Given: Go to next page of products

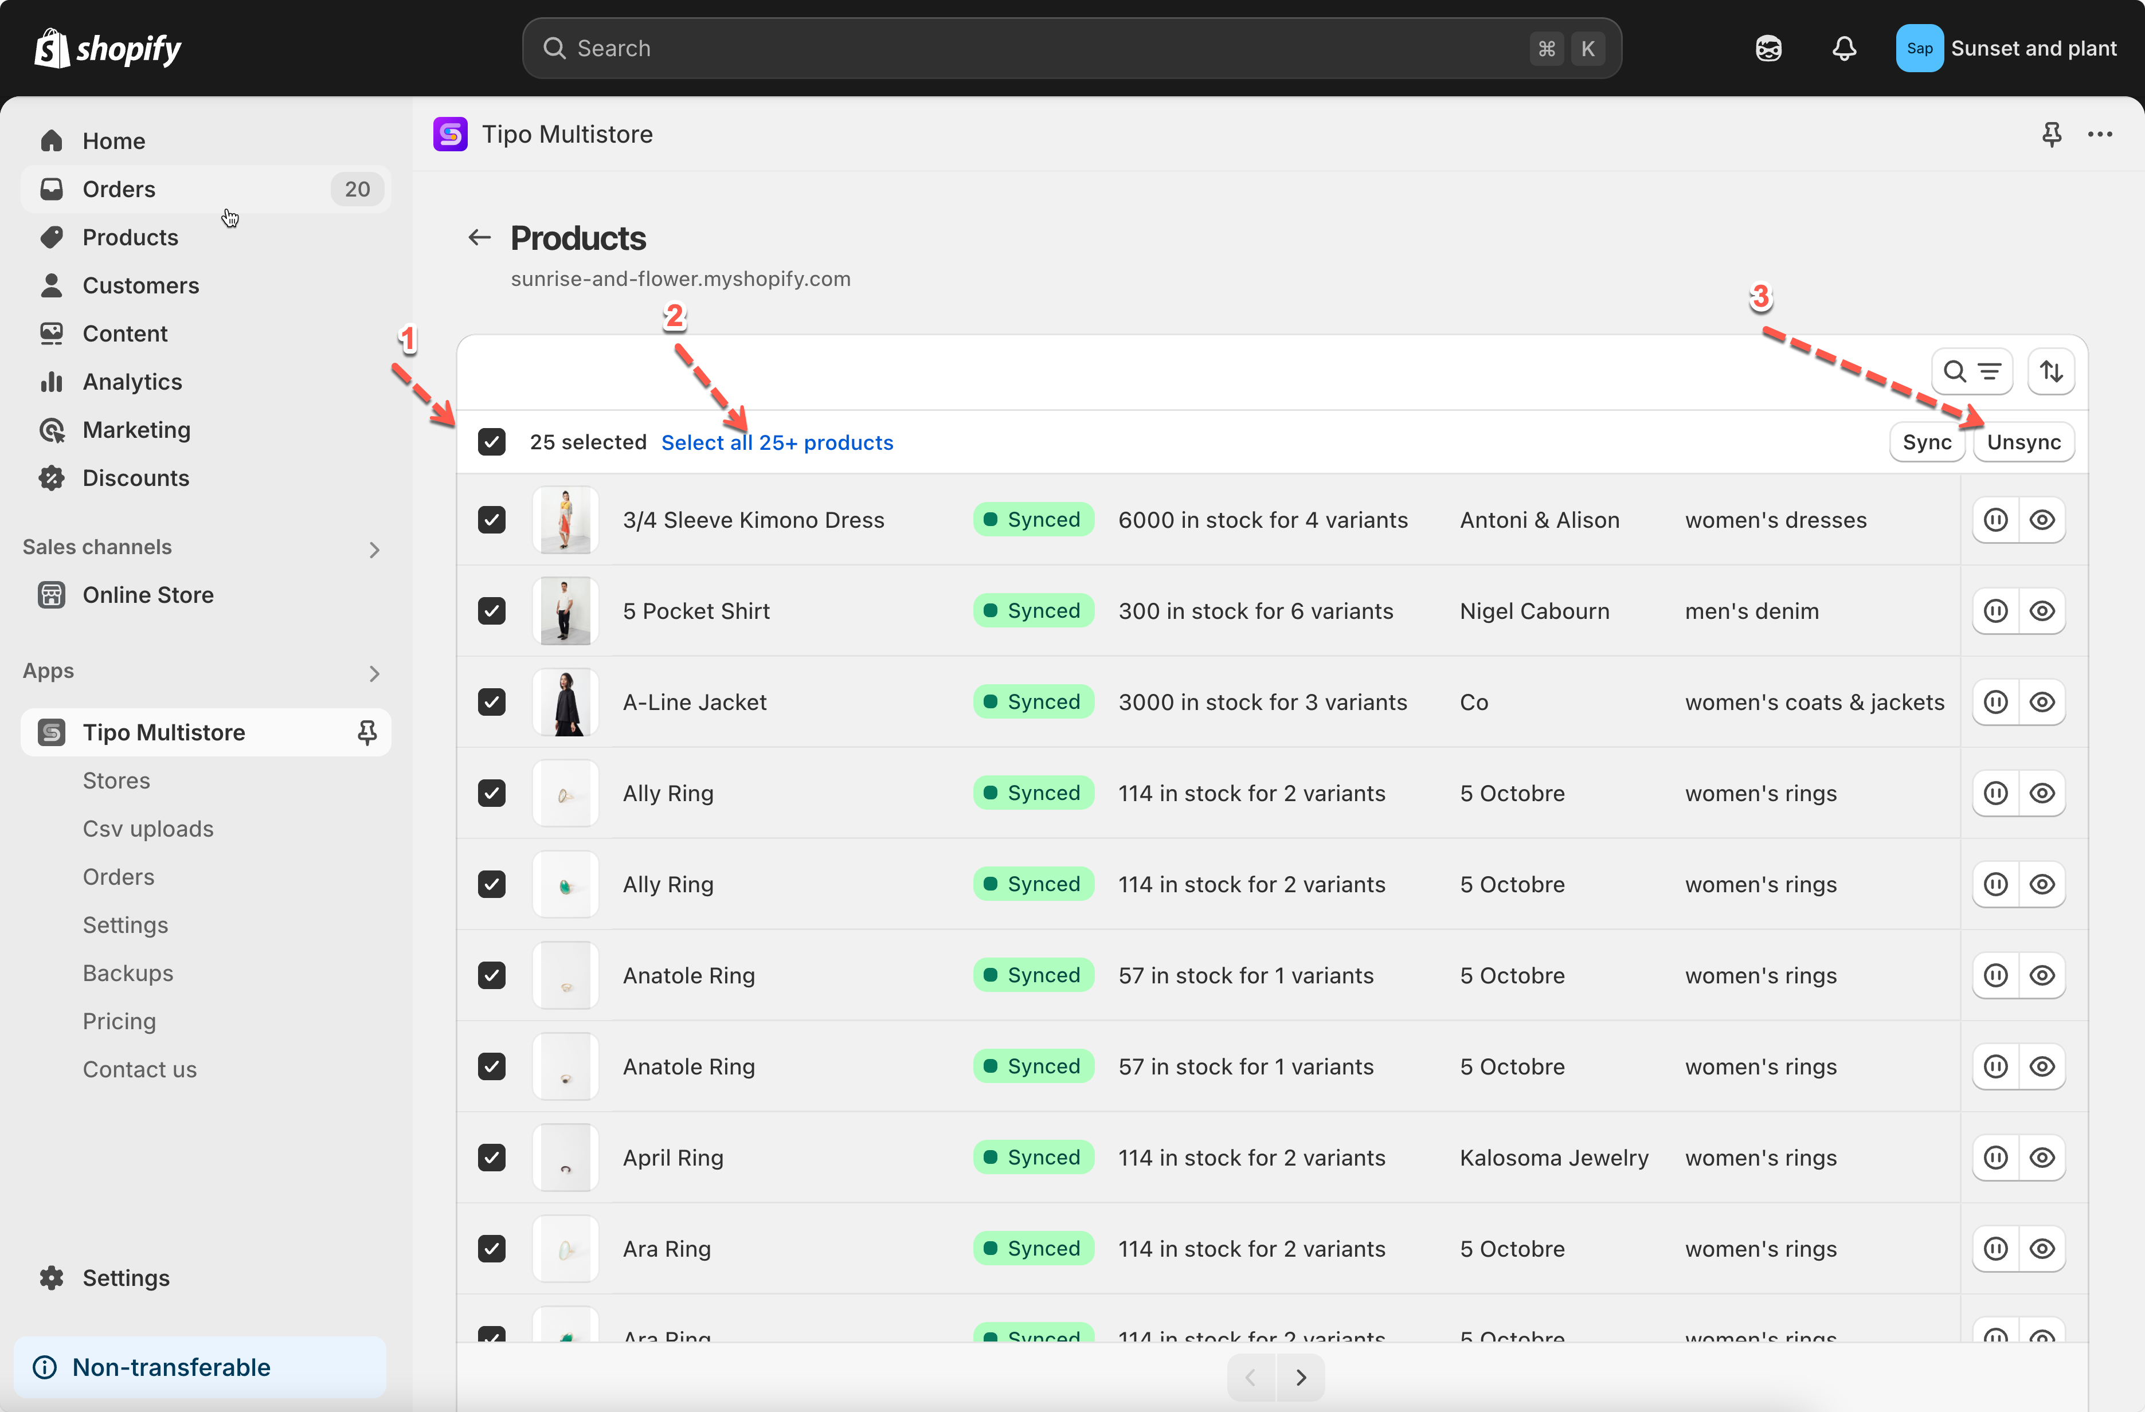Looking at the screenshot, I should coord(1301,1377).
